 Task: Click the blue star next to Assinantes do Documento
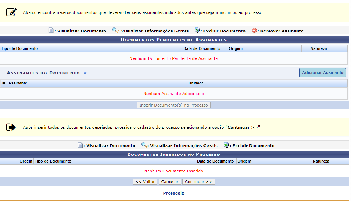[x=85, y=73]
